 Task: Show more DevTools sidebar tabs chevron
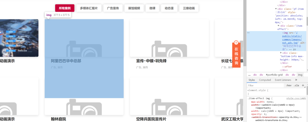click(x=296, y=80)
